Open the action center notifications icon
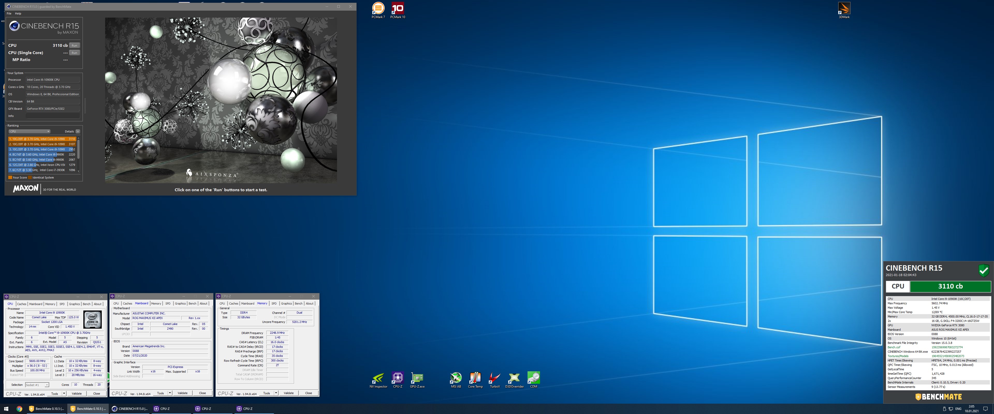The image size is (994, 414). pyautogui.click(x=985, y=409)
